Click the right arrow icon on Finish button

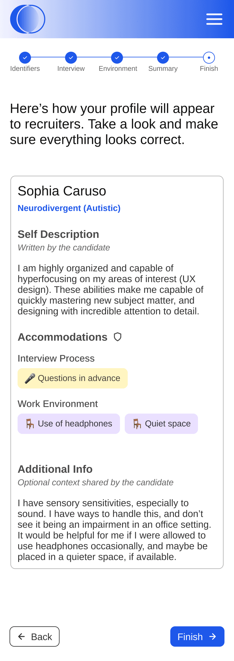(x=213, y=636)
